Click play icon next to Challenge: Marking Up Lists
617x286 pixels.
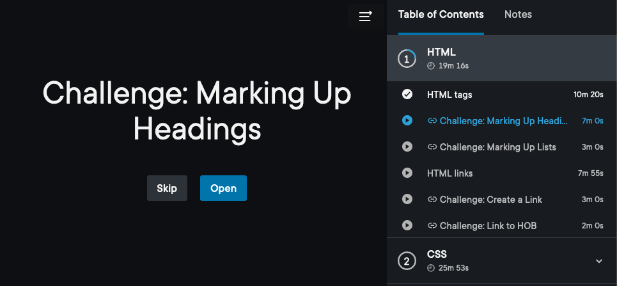point(407,147)
